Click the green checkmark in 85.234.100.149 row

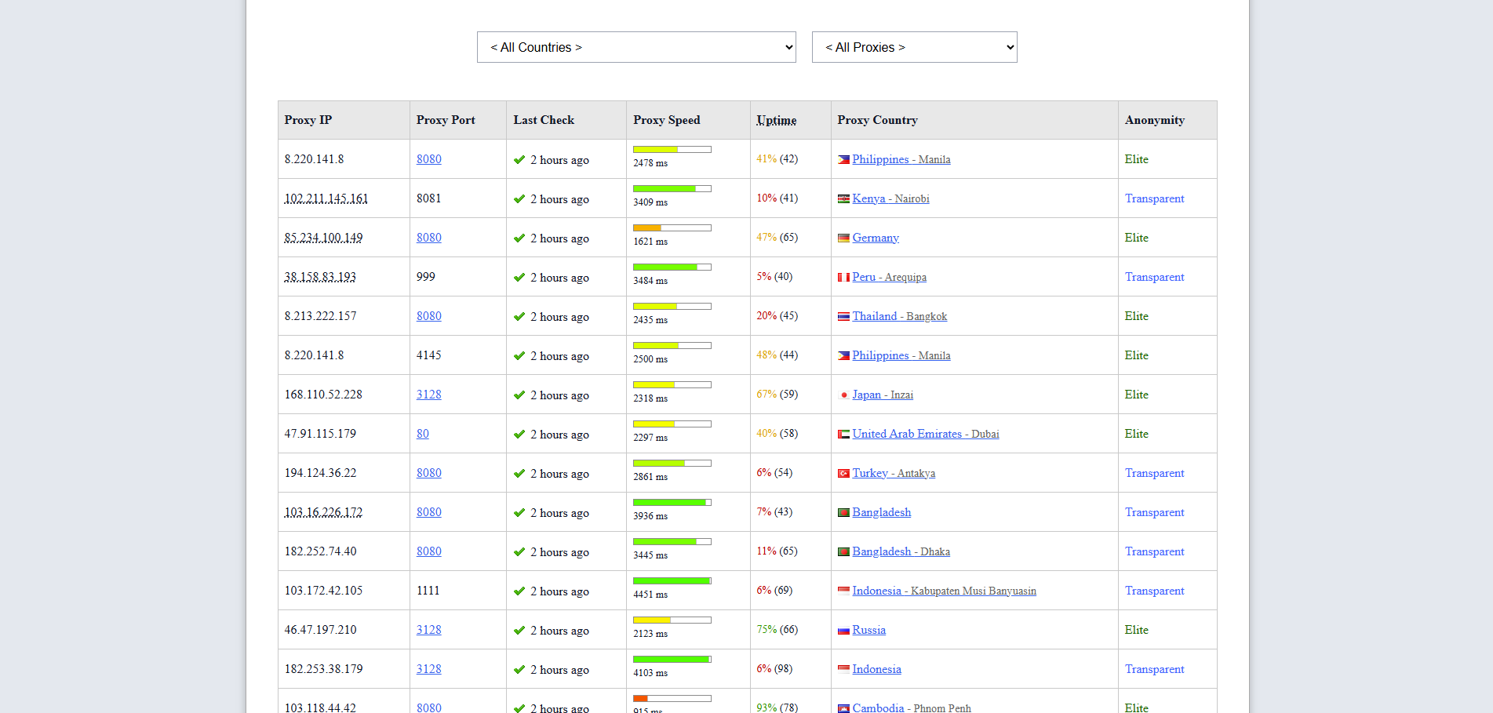click(x=519, y=238)
